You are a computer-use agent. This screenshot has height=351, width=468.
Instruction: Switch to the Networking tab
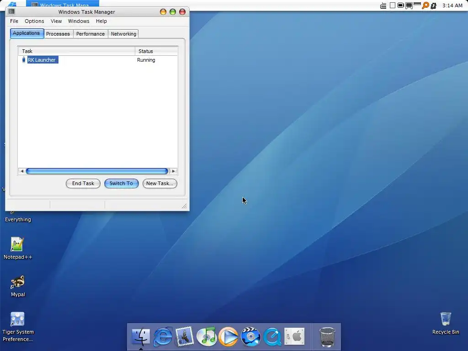[123, 34]
